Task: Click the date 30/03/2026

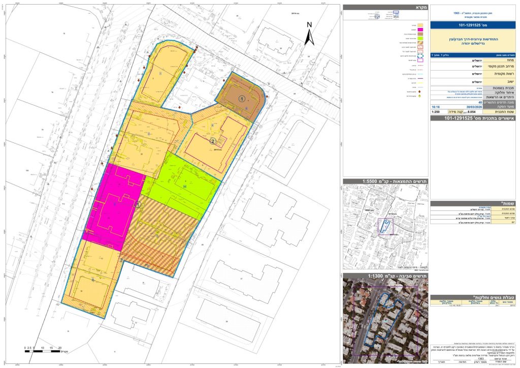Action: point(474,107)
